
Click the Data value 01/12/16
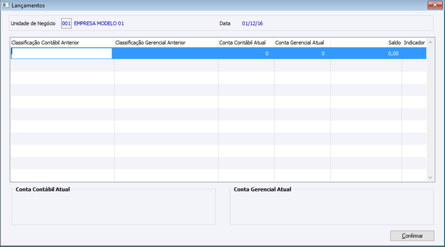[252, 23]
